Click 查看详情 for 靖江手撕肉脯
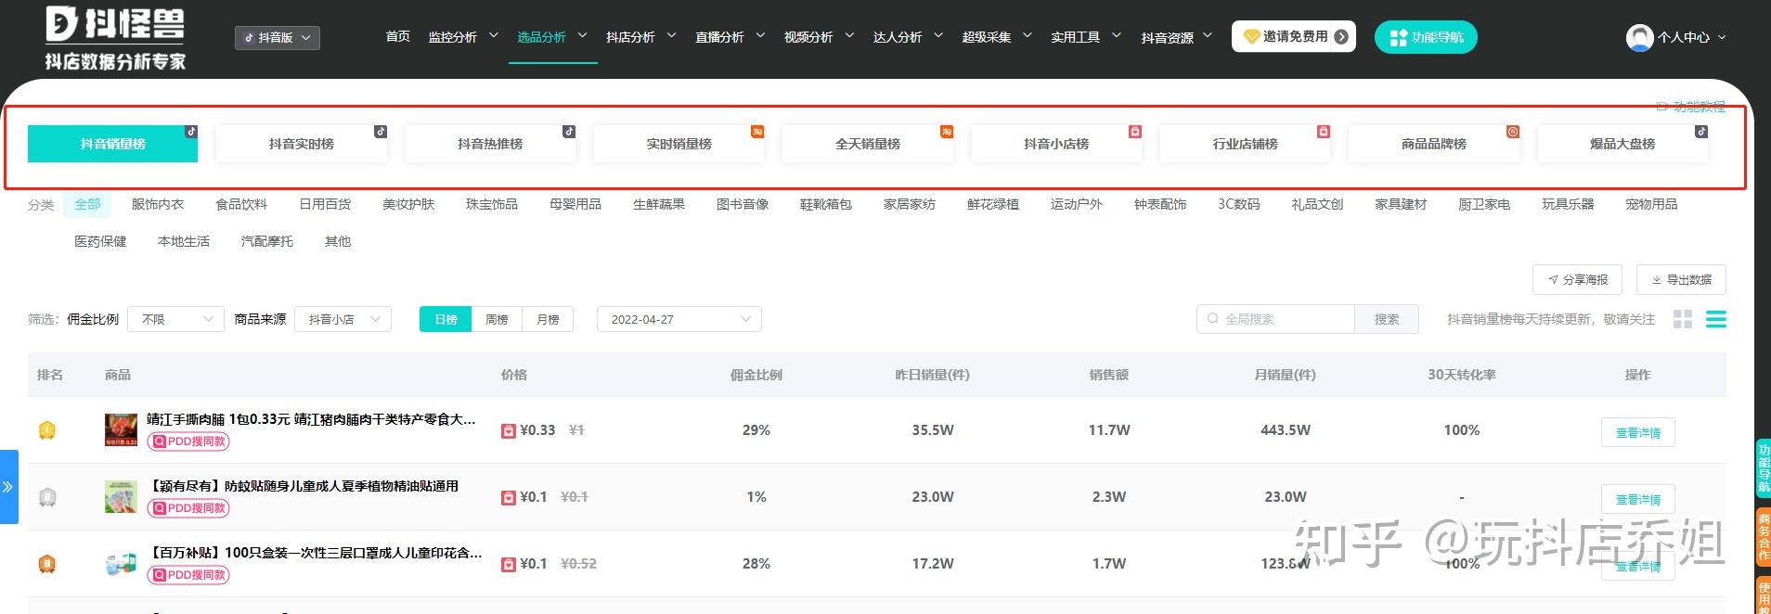 point(1638,432)
